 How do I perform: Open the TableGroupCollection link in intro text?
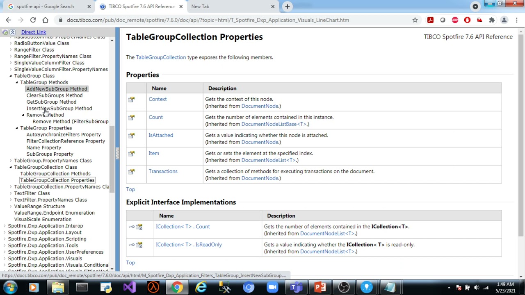click(161, 57)
